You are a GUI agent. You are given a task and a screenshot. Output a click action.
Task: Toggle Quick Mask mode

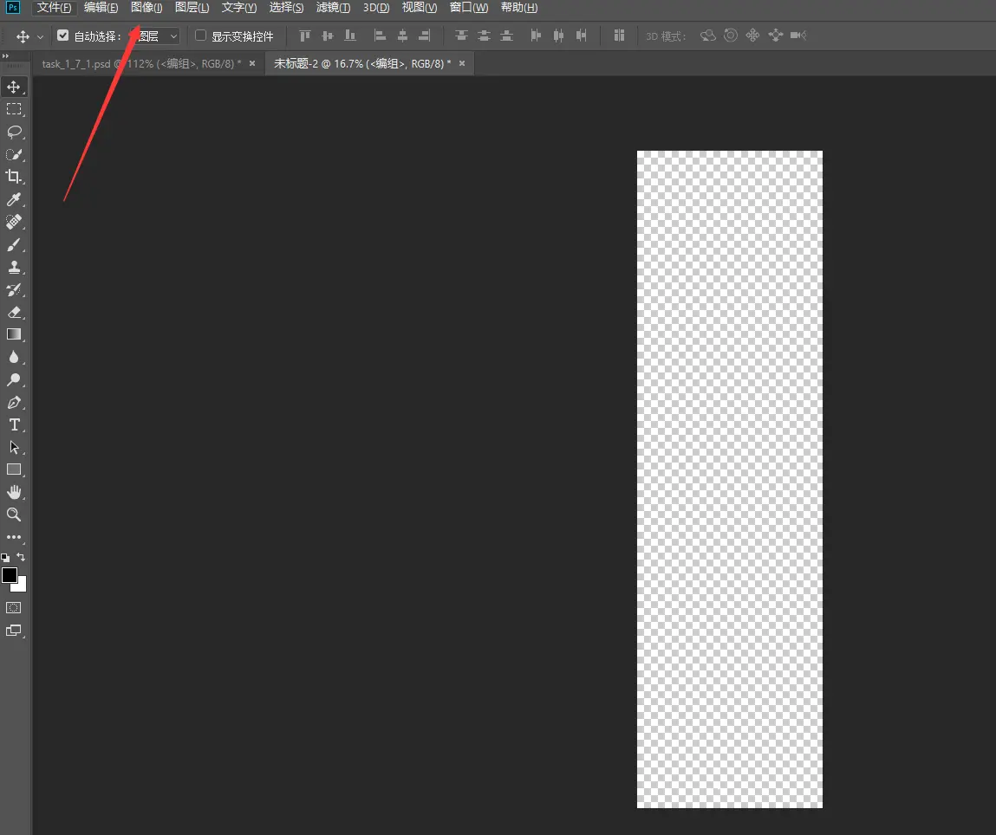(x=14, y=608)
